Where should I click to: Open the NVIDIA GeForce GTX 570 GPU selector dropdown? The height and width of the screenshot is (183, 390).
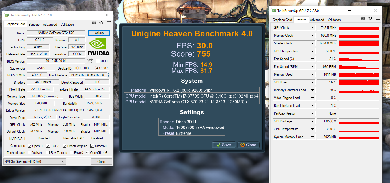pos(35,162)
